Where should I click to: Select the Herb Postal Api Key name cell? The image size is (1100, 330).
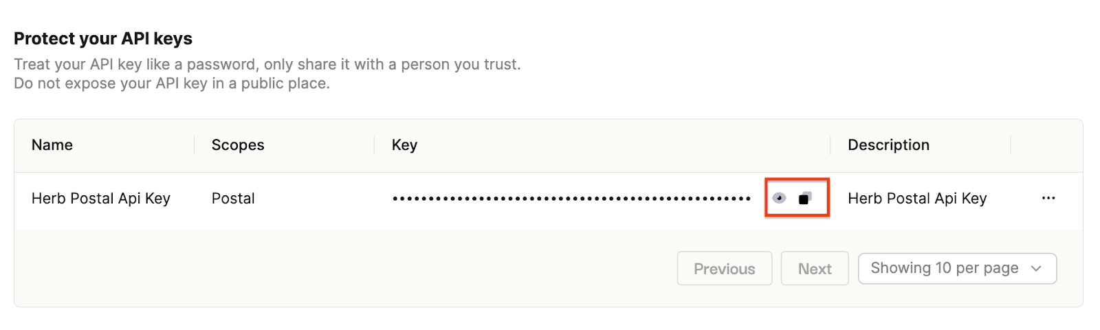click(x=101, y=199)
